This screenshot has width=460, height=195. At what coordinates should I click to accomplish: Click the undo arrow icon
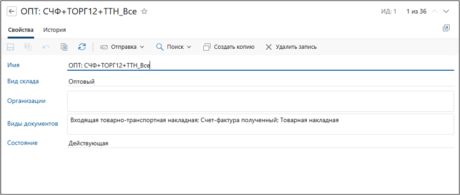pyautogui.click(x=46, y=47)
